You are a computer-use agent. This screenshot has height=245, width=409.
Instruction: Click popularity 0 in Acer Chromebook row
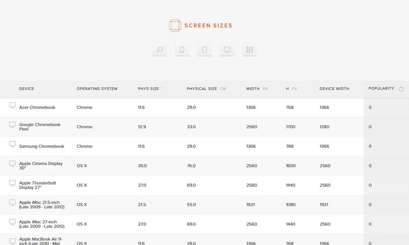[370, 107]
